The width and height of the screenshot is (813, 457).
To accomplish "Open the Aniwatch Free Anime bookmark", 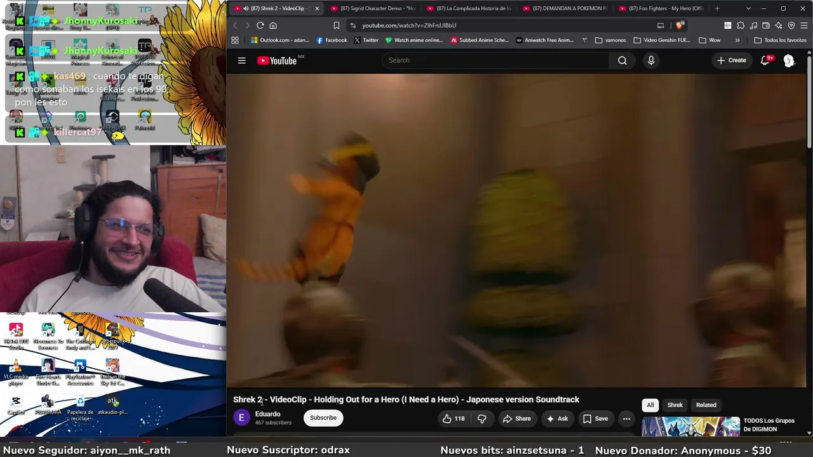I will (544, 40).
